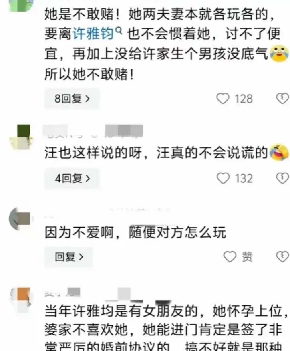Image resolution: width=290 pixels, height=351 pixels.
Task: Open the 许雅钧 highlighted search link
Action: [x=94, y=34]
